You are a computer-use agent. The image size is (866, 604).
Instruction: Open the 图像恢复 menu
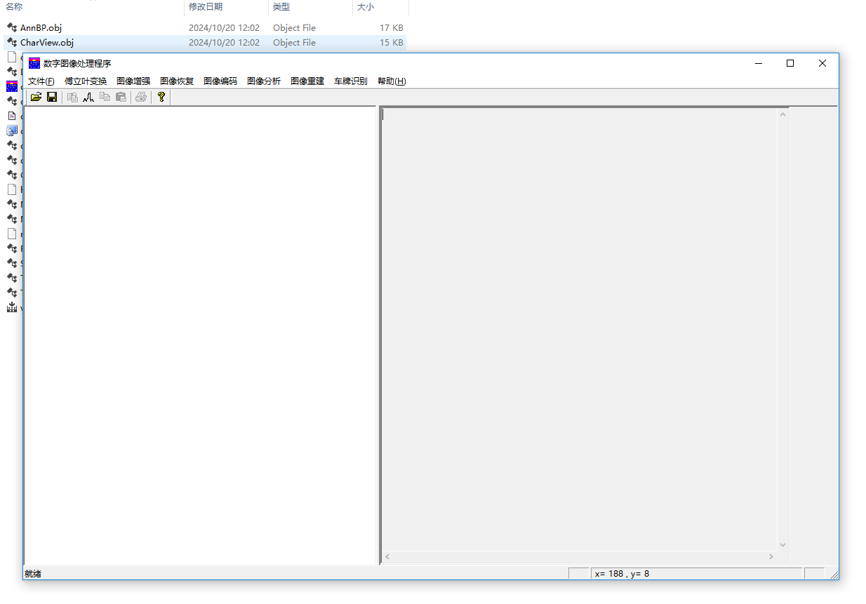click(177, 81)
